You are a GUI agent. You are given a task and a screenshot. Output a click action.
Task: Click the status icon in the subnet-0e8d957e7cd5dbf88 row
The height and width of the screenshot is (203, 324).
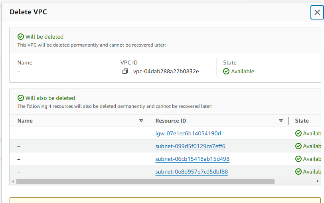(x=298, y=172)
